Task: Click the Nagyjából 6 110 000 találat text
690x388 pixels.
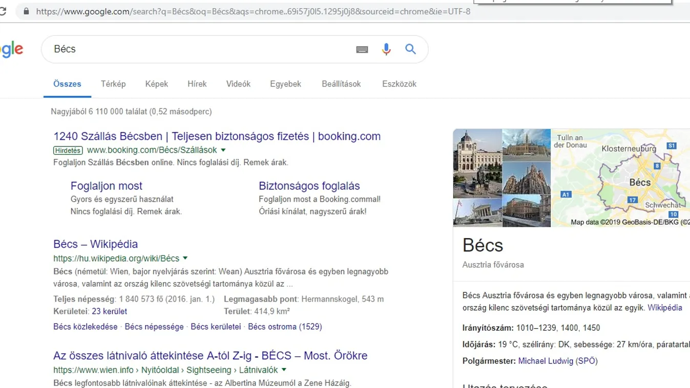Action: coord(131,112)
